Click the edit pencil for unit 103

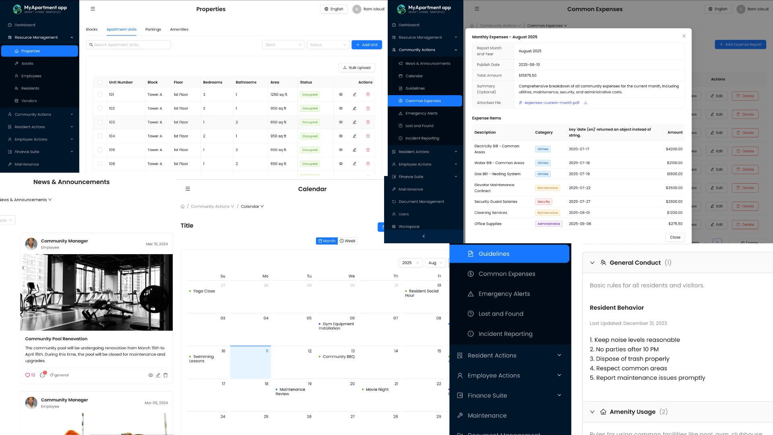(354, 122)
